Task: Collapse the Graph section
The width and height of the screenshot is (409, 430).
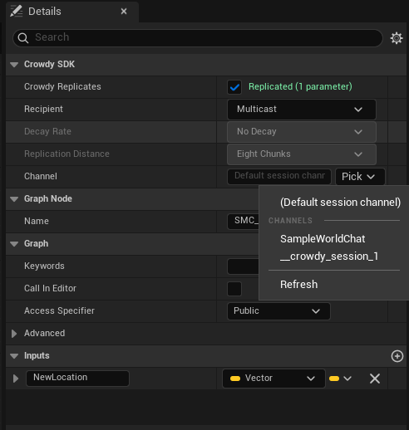Action: tap(14, 244)
